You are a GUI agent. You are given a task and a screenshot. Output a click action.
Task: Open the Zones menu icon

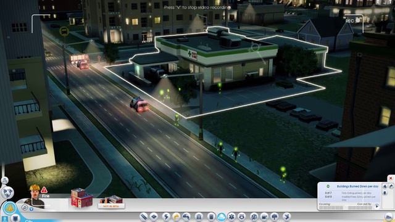click(x=154, y=216)
